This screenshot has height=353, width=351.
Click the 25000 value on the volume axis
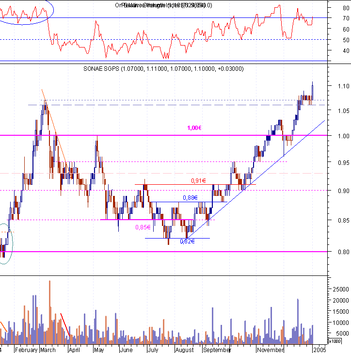[x=341, y=289]
